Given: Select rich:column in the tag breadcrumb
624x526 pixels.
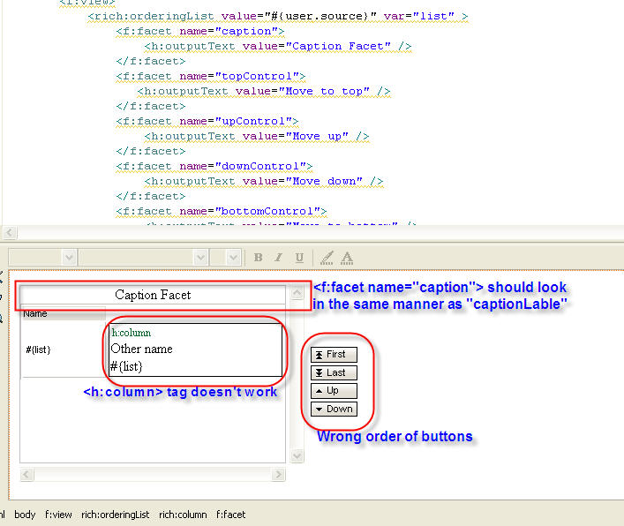Looking at the screenshot, I should tap(183, 515).
